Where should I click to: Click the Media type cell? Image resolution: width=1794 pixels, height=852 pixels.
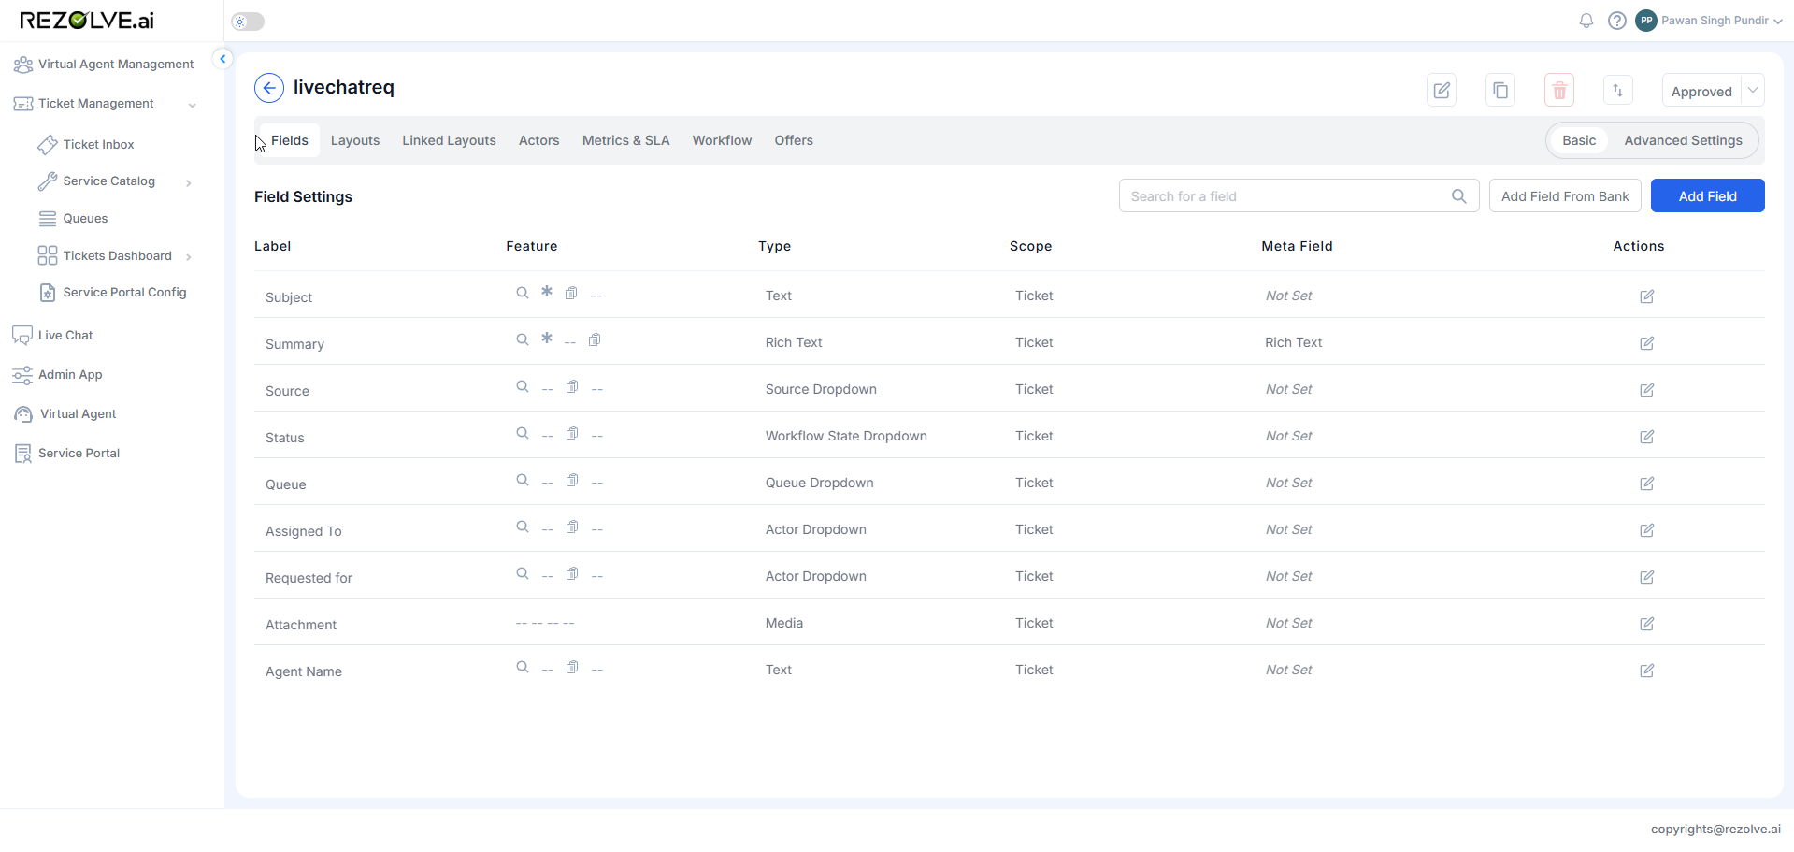783,623
